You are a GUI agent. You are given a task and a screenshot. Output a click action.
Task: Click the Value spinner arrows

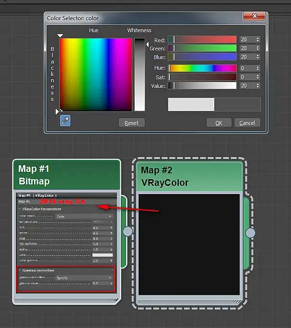257,85
